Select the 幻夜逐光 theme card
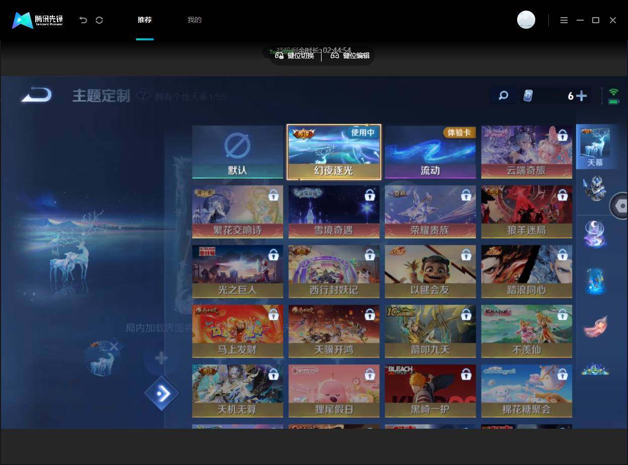The image size is (628, 465). (334, 152)
